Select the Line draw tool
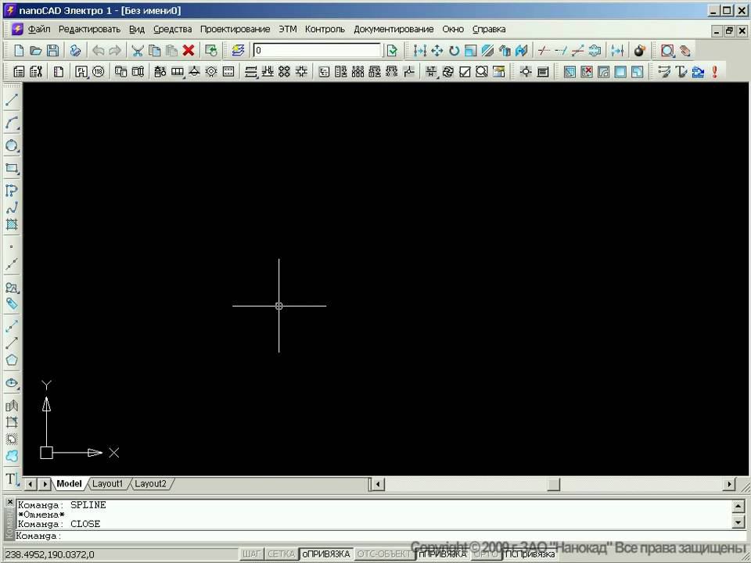The width and height of the screenshot is (751, 563). point(12,100)
